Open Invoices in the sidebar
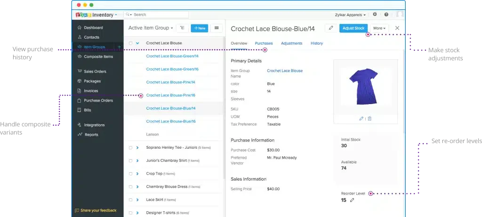 (91, 91)
